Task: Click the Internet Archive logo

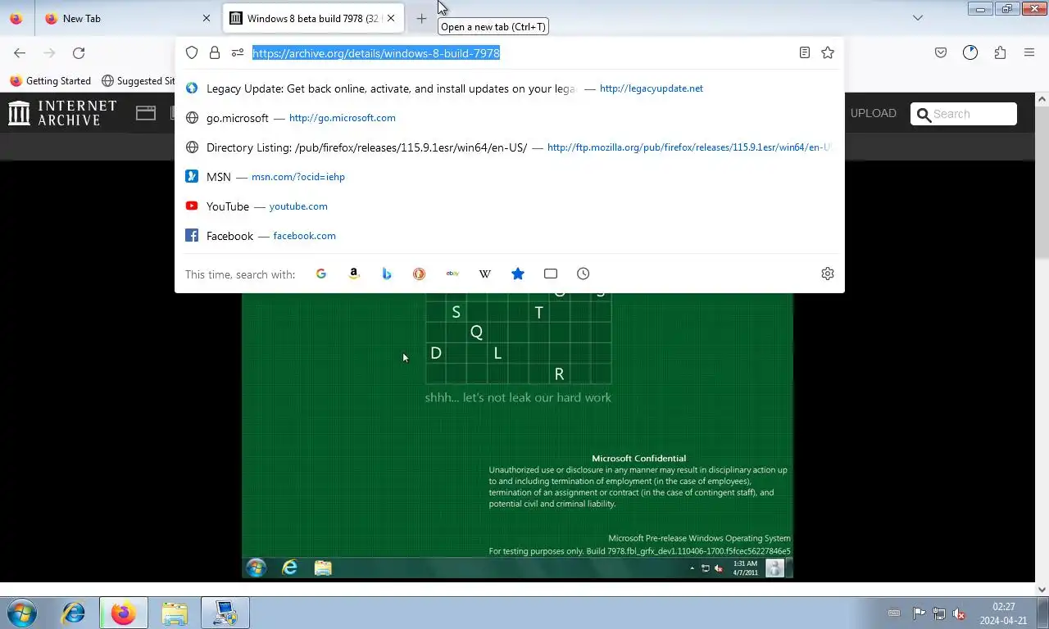Action: pos(62,113)
